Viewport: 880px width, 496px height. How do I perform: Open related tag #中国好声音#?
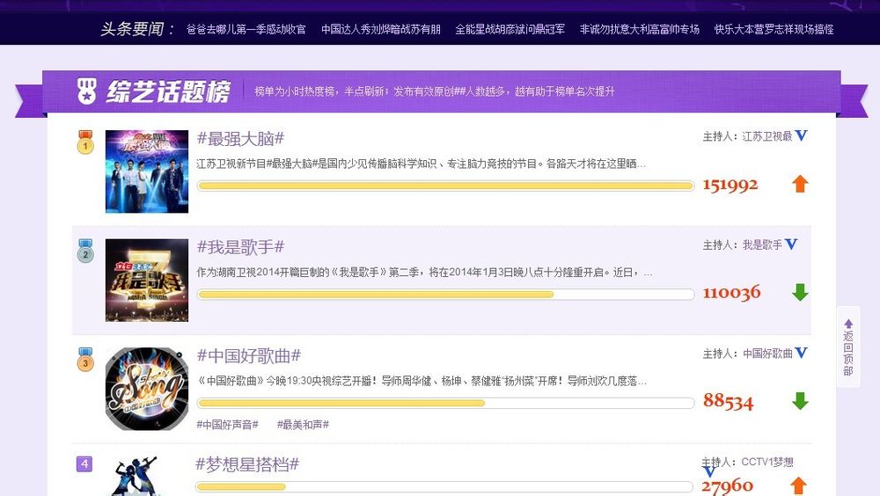pyautogui.click(x=227, y=425)
